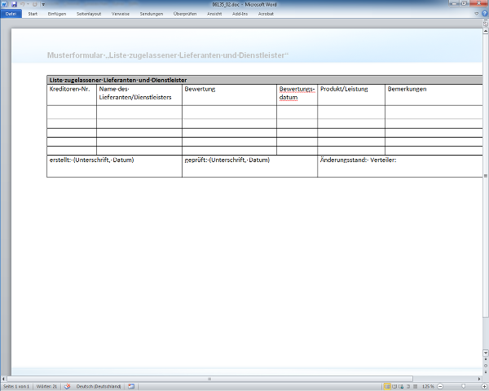
Task: Open the Seitenlayout ribbon tab
Action: click(90, 14)
